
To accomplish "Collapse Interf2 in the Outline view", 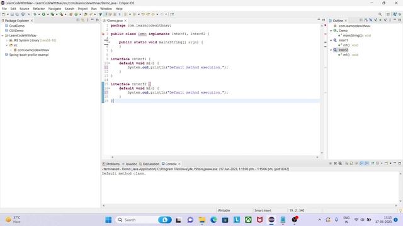I will [x=331, y=50].
